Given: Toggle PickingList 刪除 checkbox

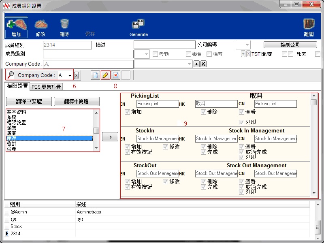Looking at the screenshot, I should (x=203, y=112).
